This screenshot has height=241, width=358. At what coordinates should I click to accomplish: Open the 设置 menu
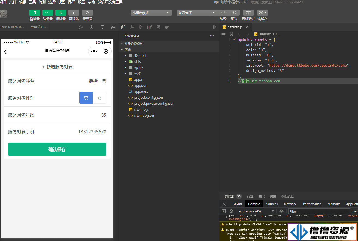(81, 2)
